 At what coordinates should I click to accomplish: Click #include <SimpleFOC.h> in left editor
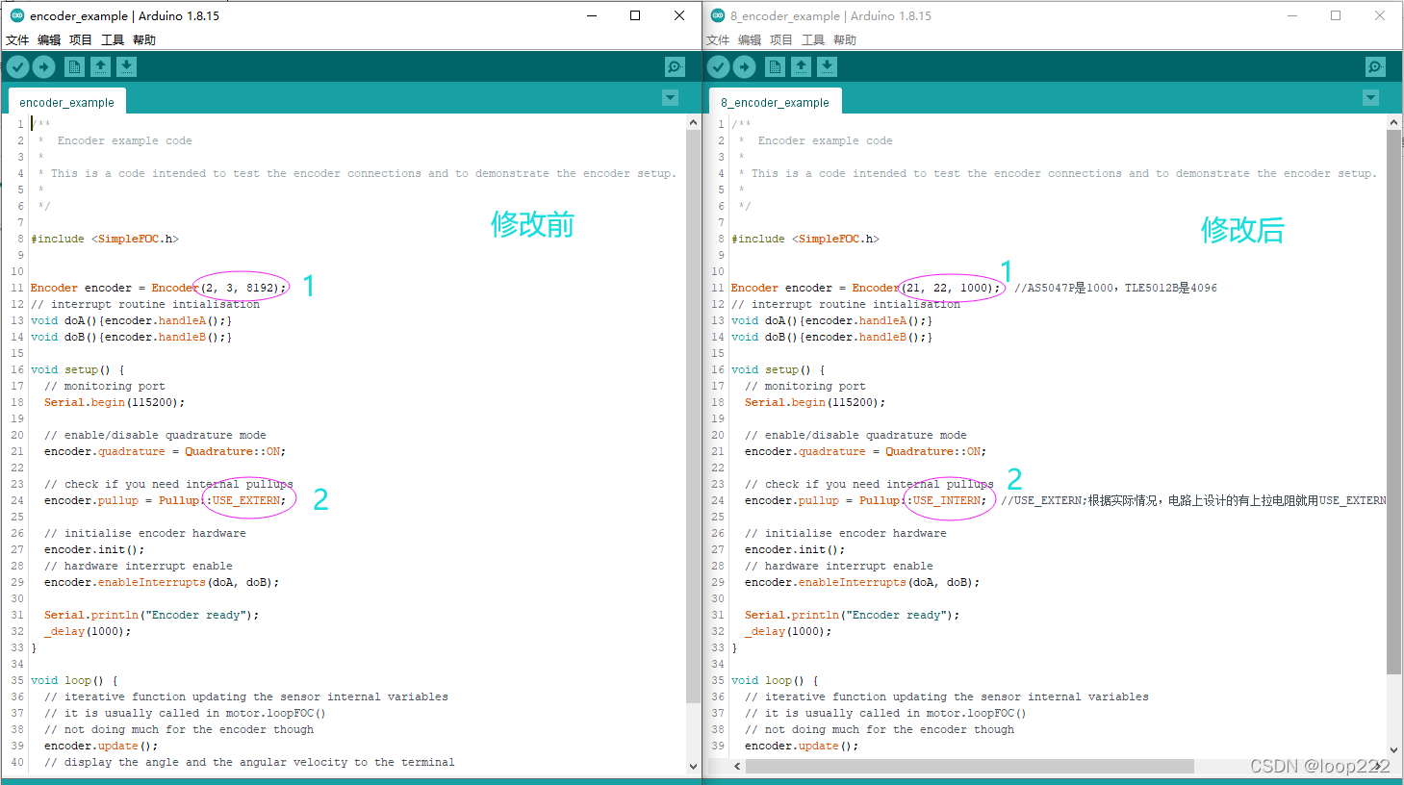[105, 239]
